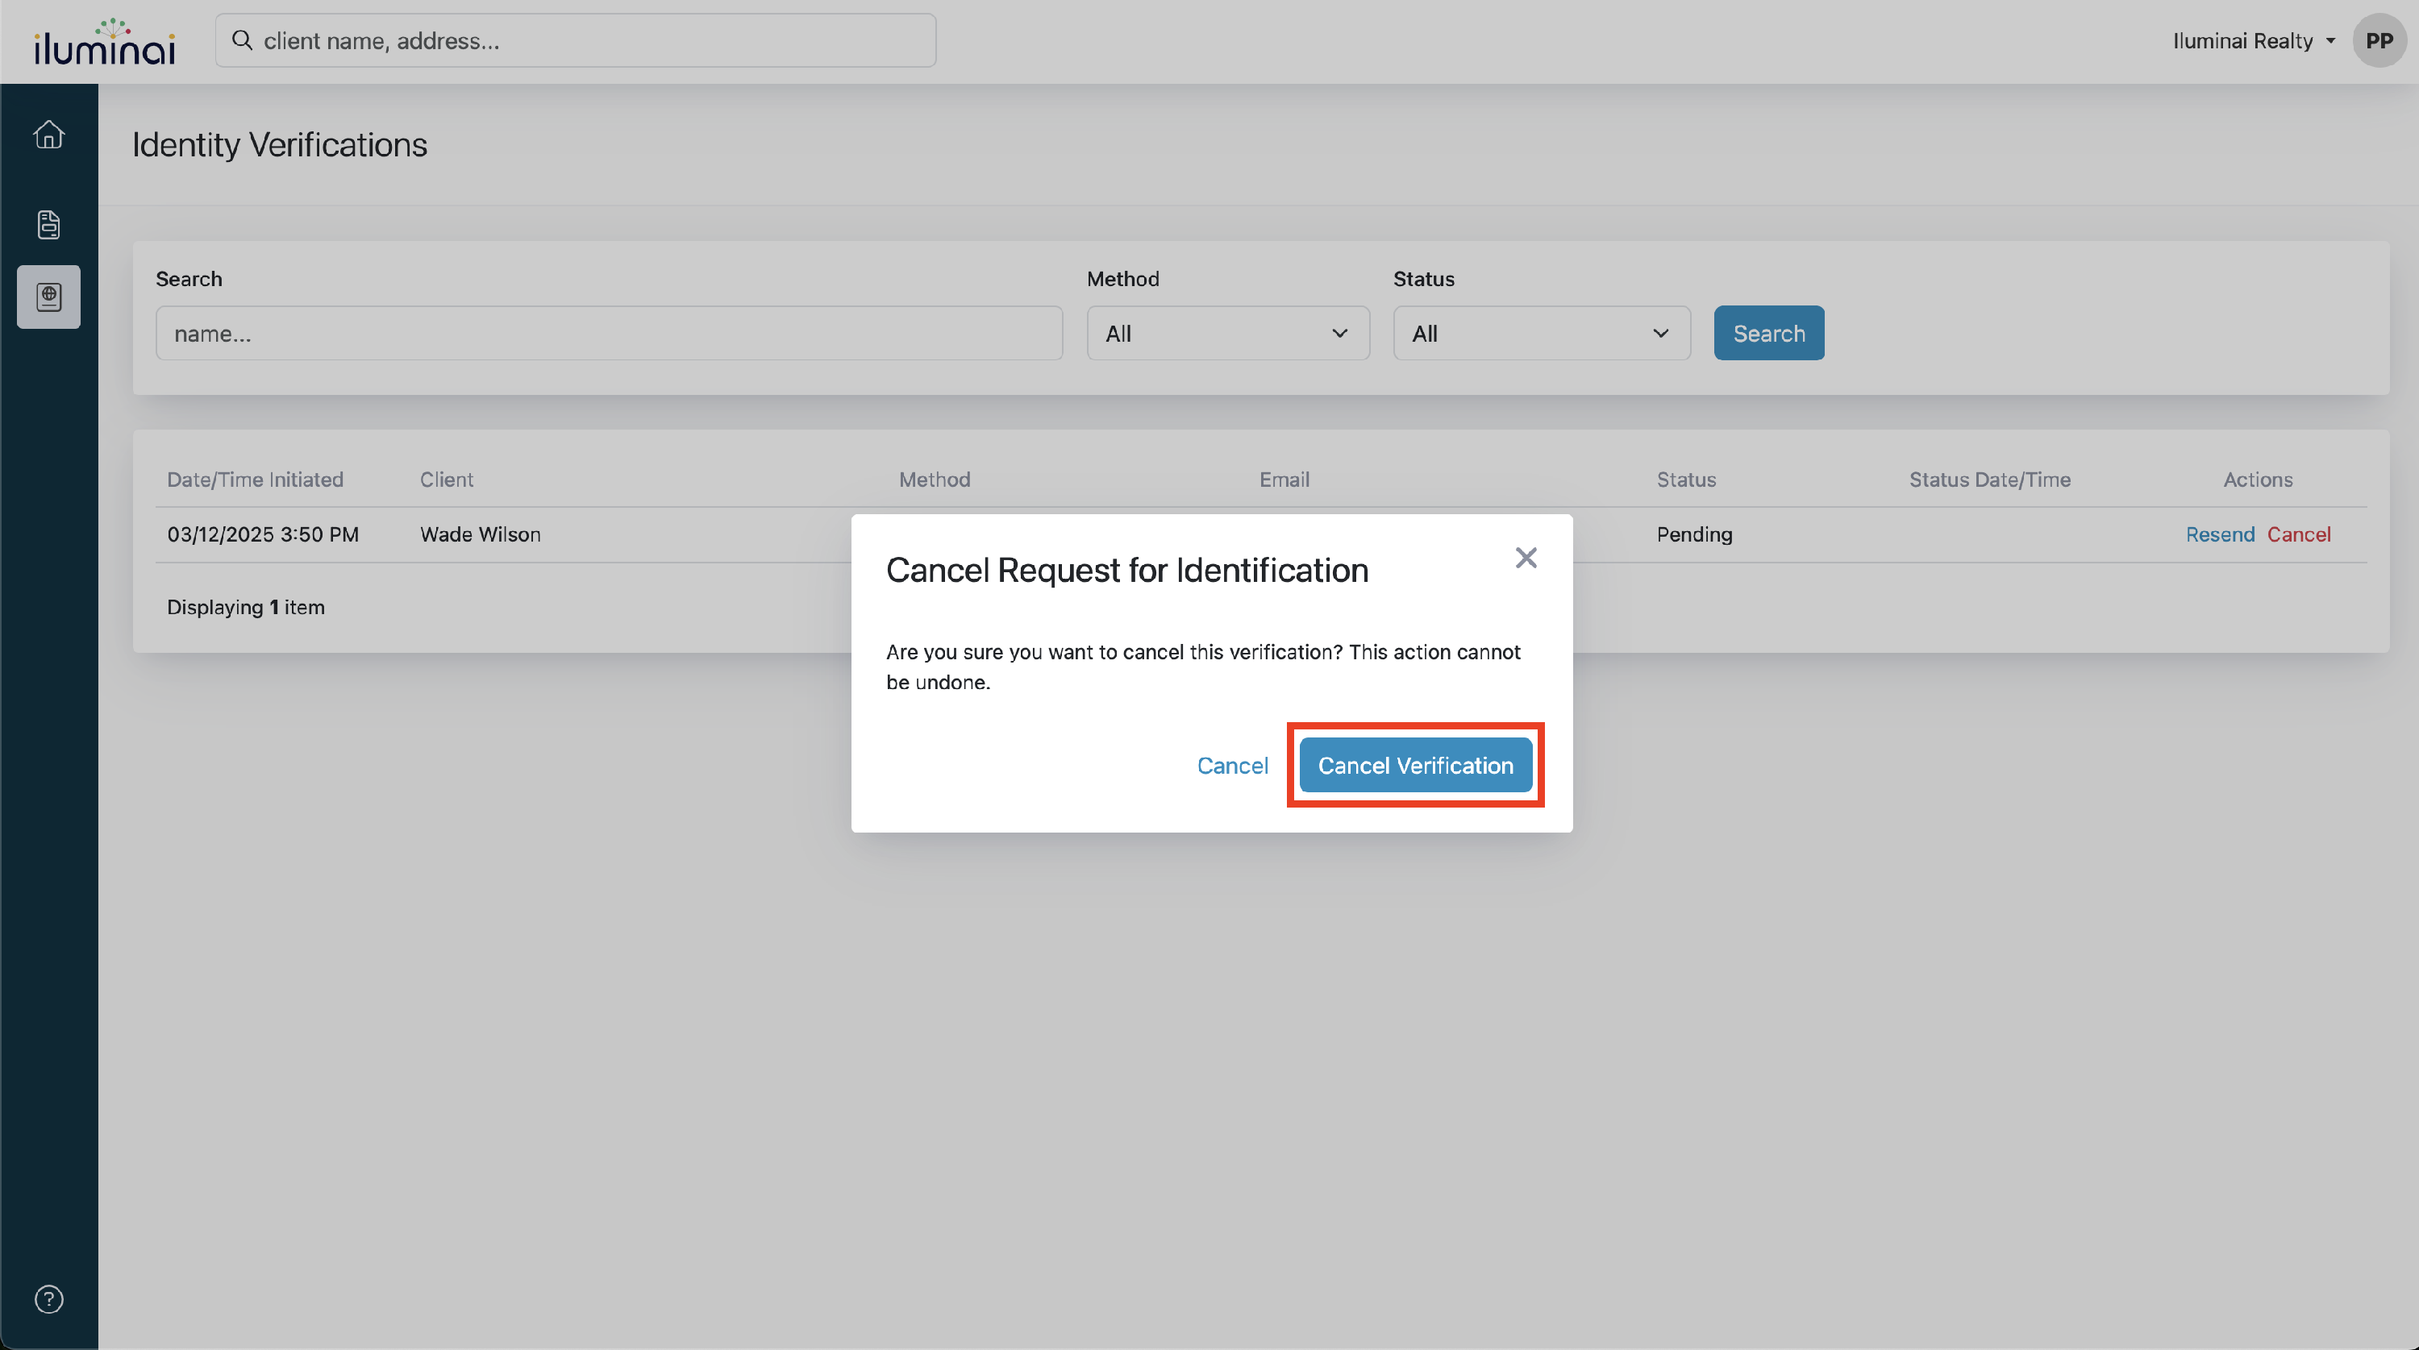The image size is (2419, 1350).
Task: Open the Status filter dropdown
Action: [x=1542, y=334]
